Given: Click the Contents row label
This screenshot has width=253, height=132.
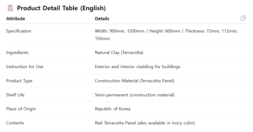Looking at the screenshot, I should [x=15, y=123].
